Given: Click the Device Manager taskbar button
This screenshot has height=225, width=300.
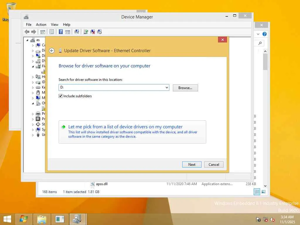Looking at the screenshot, I should coord(78,219).
